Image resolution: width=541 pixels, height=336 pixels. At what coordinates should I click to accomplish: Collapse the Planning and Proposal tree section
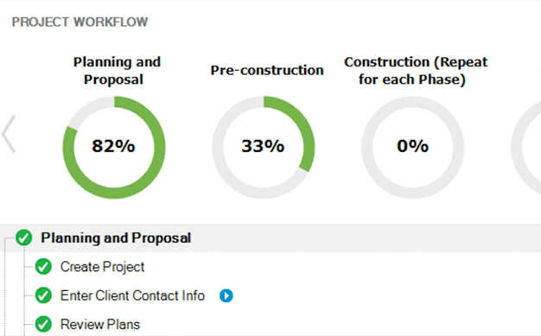(270, 238)
